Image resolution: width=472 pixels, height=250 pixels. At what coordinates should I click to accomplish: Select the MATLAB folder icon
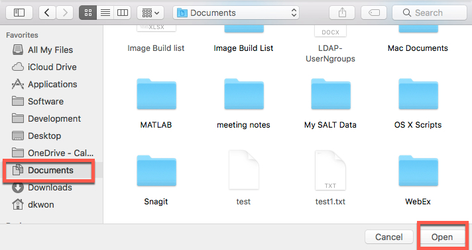point(156,94)
